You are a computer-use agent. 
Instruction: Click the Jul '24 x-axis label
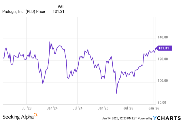(x=77, y=108)
